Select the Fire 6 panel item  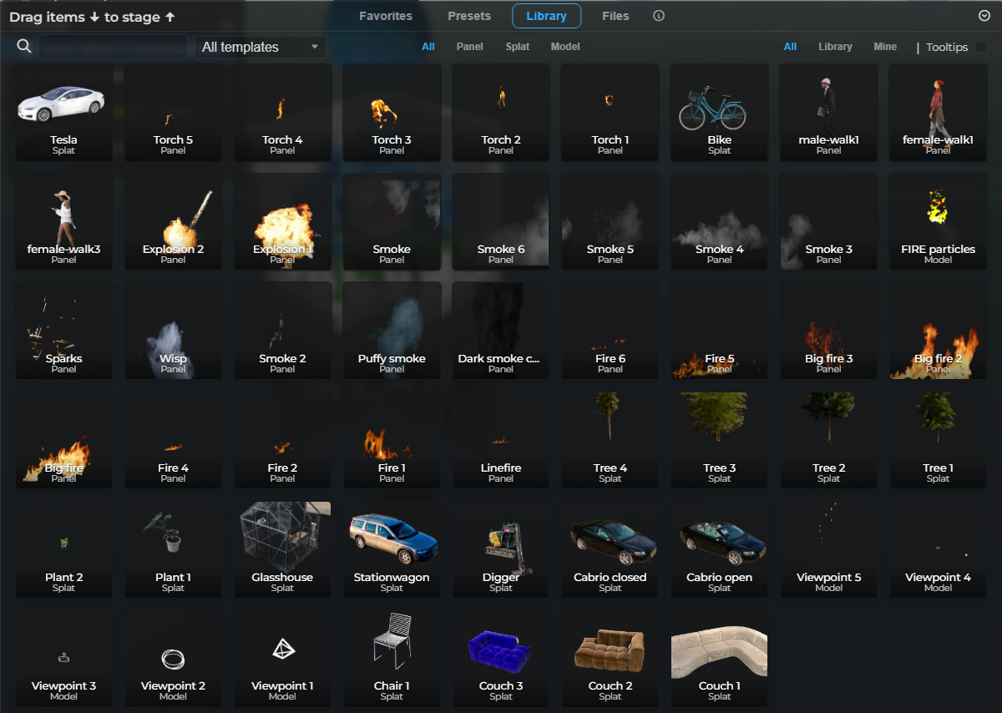pyautogui.click(x=610, y=331)
